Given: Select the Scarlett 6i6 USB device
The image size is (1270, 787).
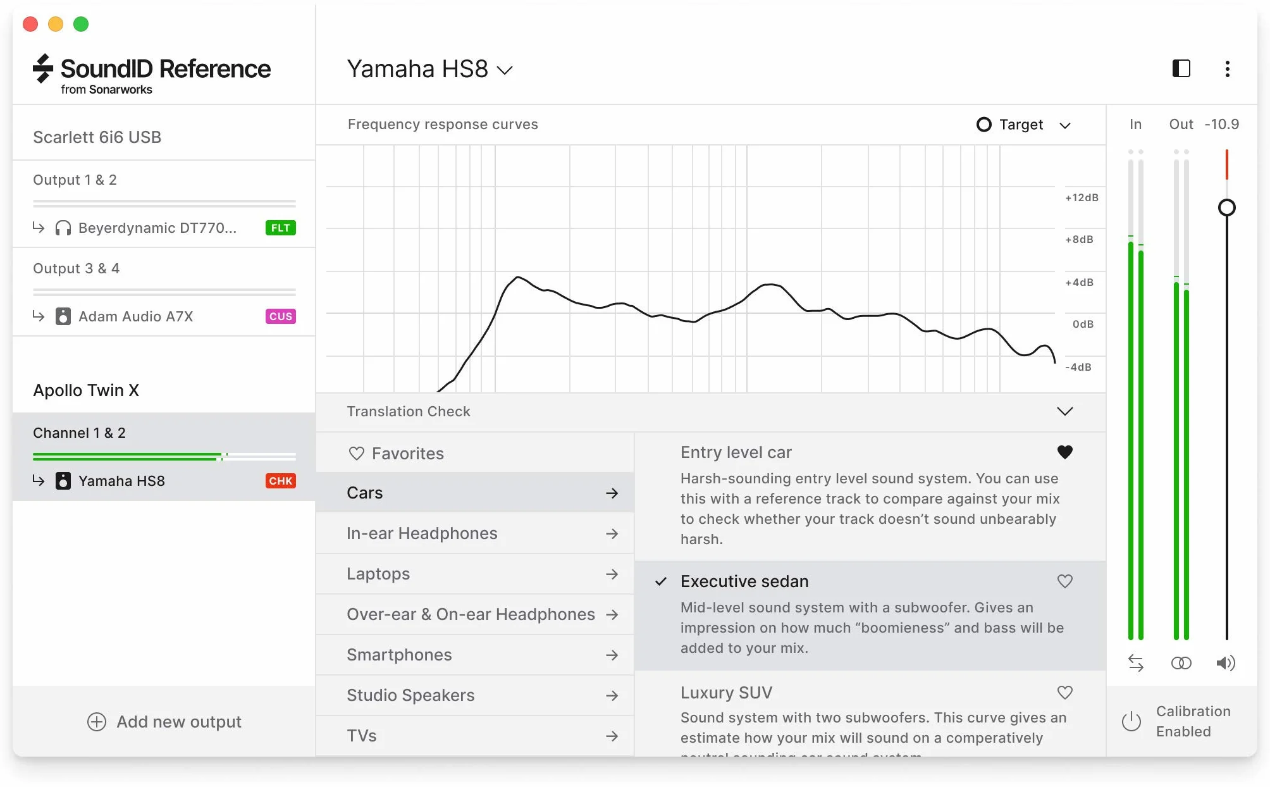Looking at the screenshot, I should click(97, 137).
